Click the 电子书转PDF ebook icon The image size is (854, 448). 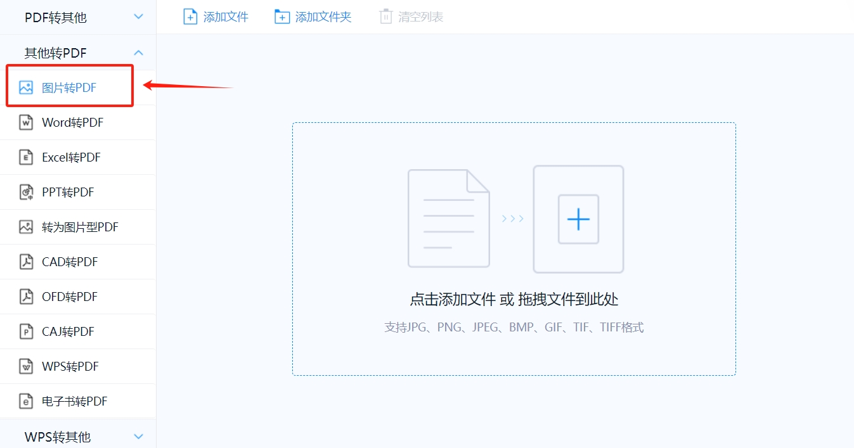26,401
